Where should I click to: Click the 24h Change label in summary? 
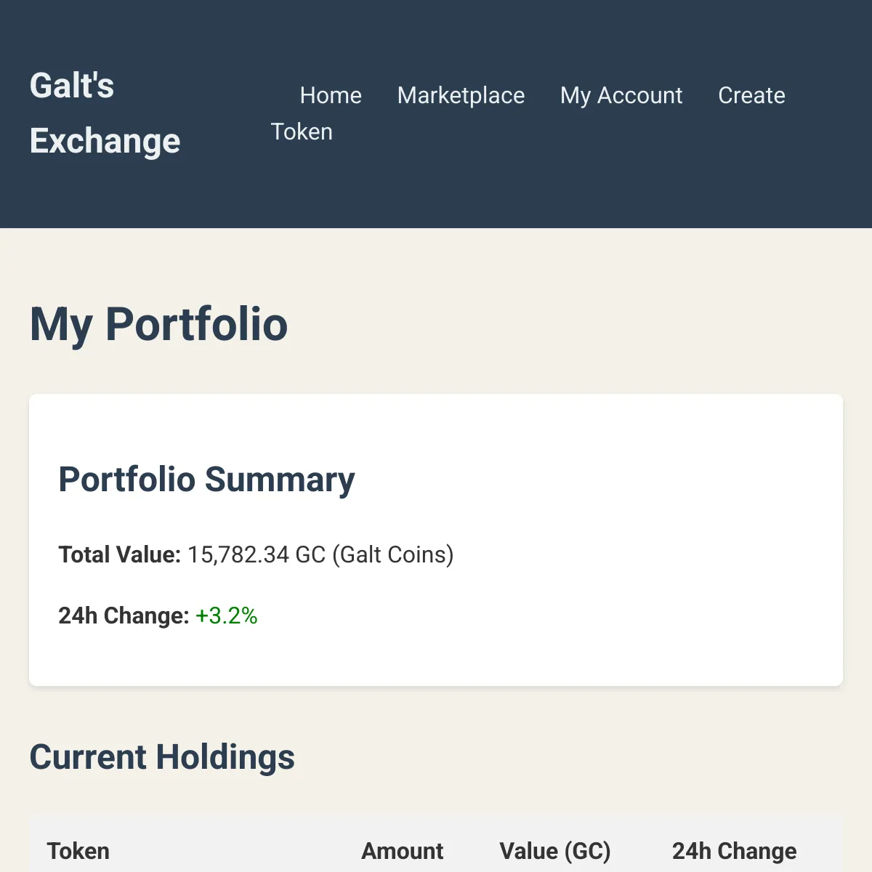click(x=123, y=615)
